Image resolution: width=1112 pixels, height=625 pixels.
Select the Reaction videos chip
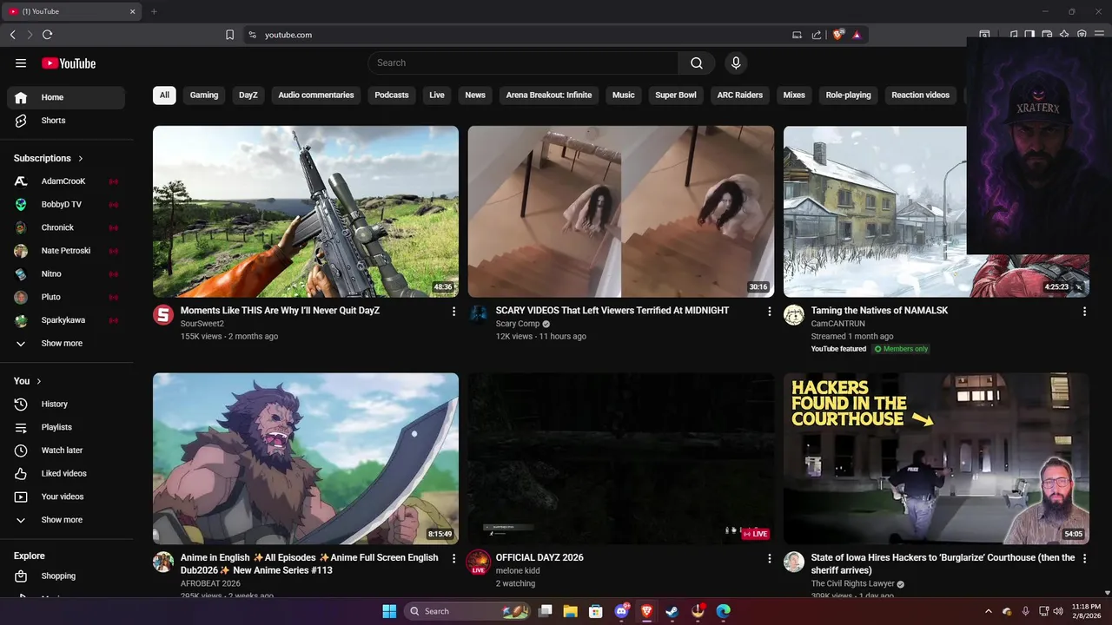(920, 95)
